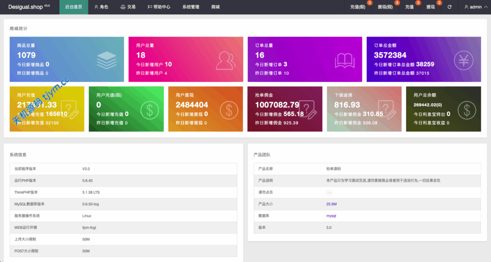Image resolution: width=491 pixels, height=262 pixels.
Task: Click the 25.5M product size link
Action: 331,204
